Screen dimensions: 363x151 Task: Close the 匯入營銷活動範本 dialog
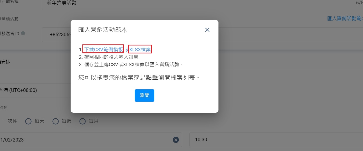pyautogui.click(x=207, y=30)
